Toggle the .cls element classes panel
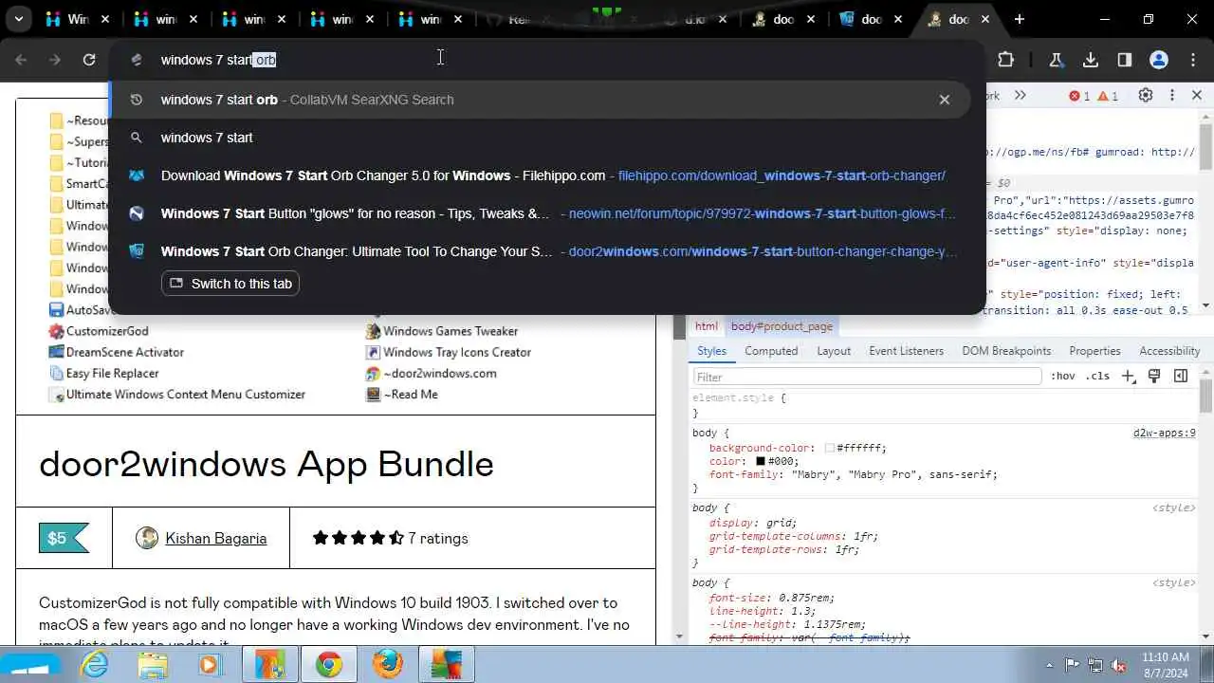This screenshot has width=1214, height=683. [1097, 377]
